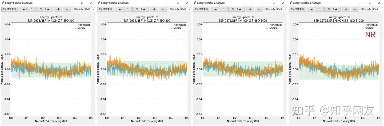Click the plus button in ISO 6400 window
Screen dimensions: 384x126
pos(250,9)
